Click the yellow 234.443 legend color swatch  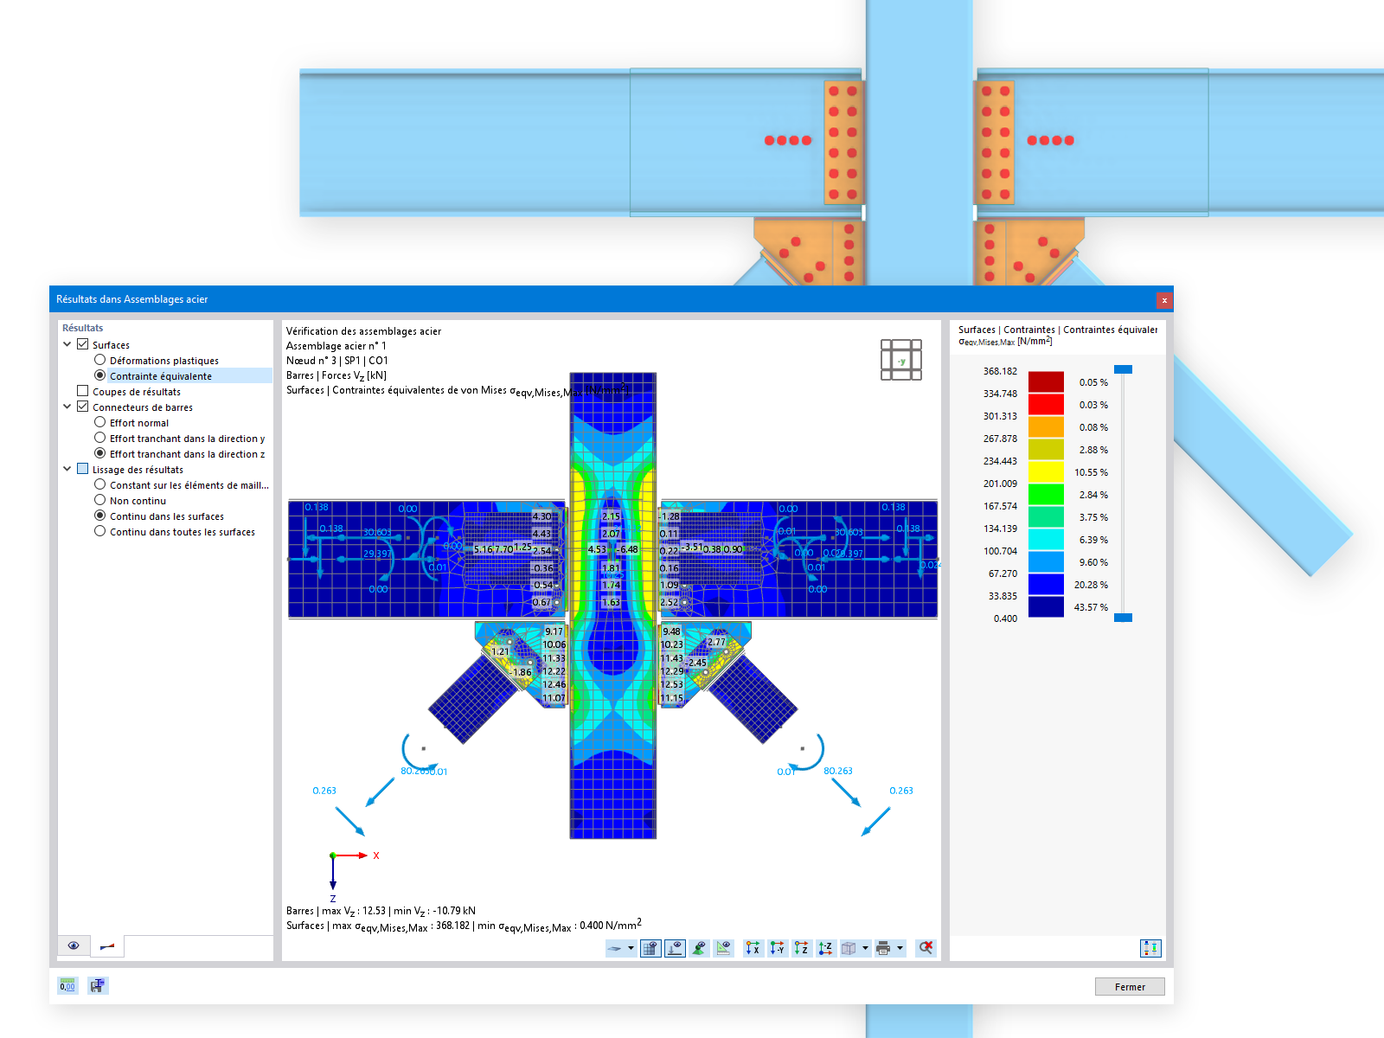[1046, 471]
